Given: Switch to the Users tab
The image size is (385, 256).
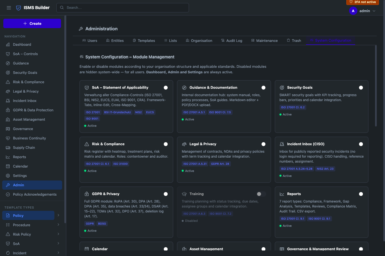Looking at the screenshot, I should pos(90,41).
